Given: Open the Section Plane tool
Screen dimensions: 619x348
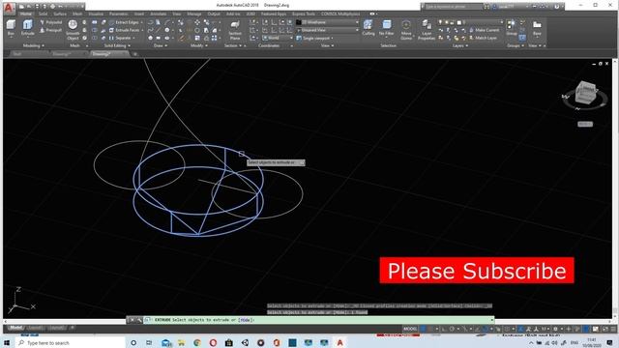Looking at the screenshot, I should 235,30.
